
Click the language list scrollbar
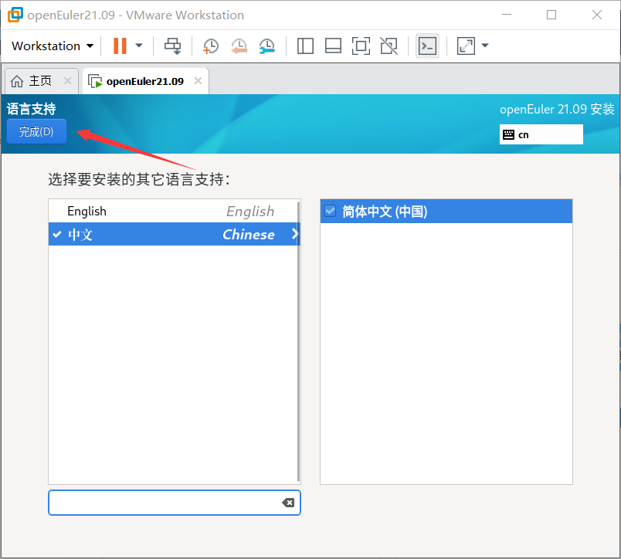coord(299,341)
